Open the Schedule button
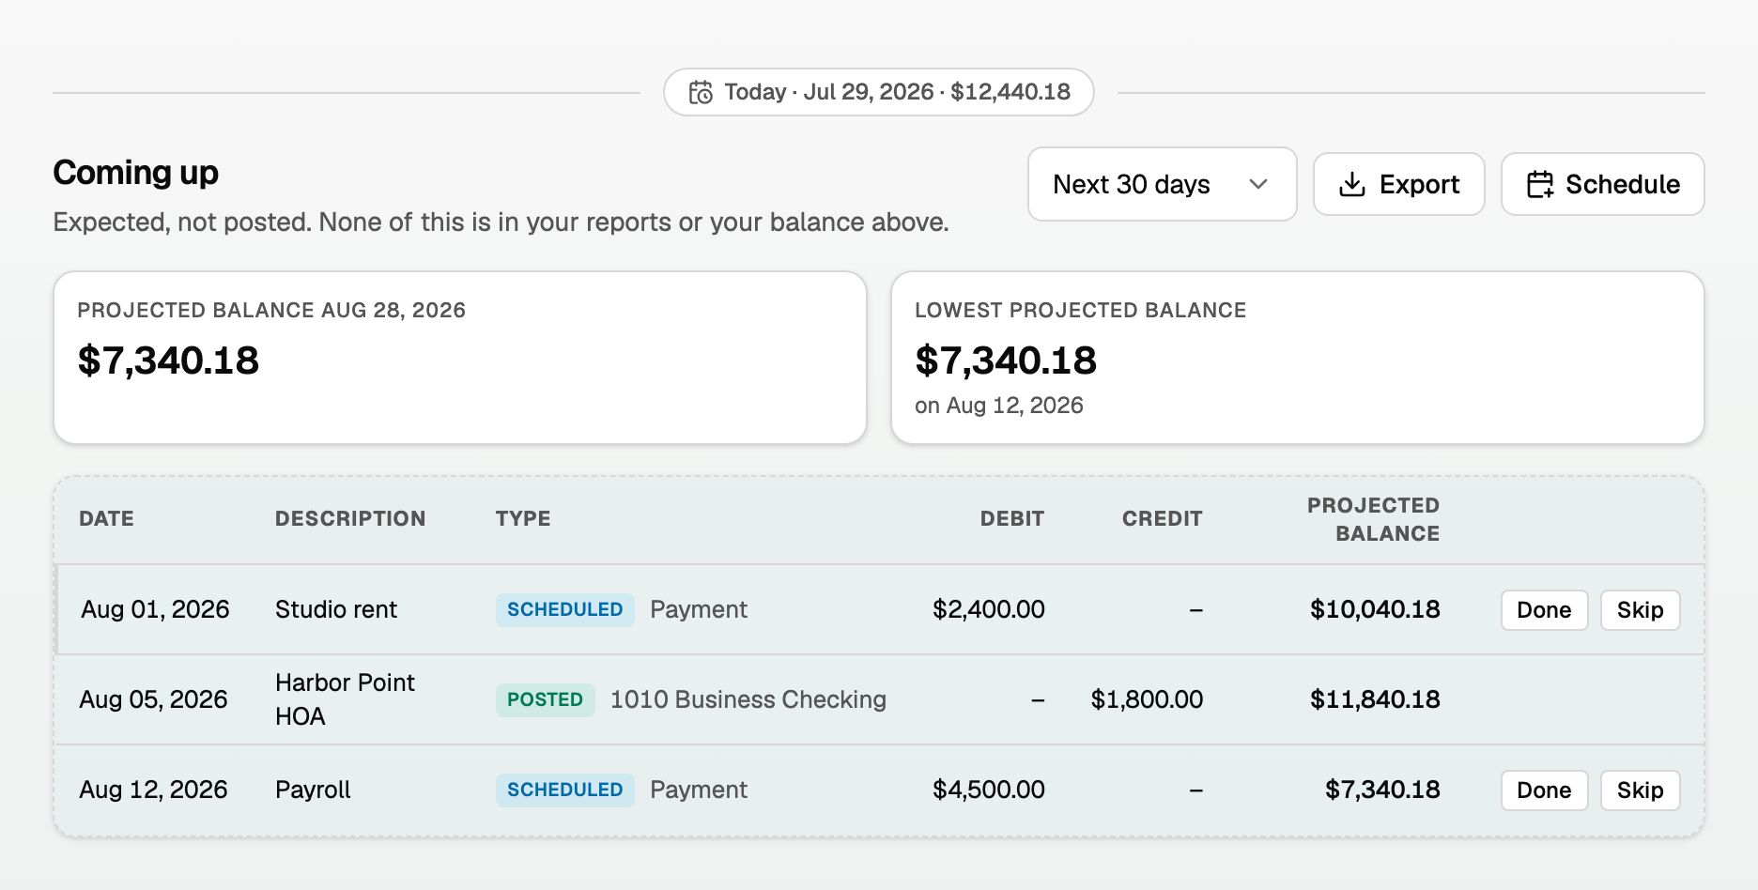This screenshot has width=1758, height=890. [1603, 184]
